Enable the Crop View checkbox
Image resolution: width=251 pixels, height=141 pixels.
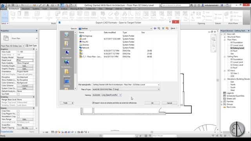point(18,111)
